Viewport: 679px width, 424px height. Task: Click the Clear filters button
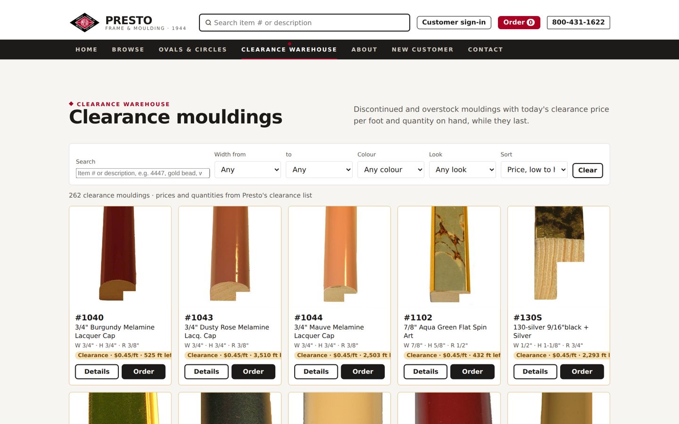coord(588,170)
